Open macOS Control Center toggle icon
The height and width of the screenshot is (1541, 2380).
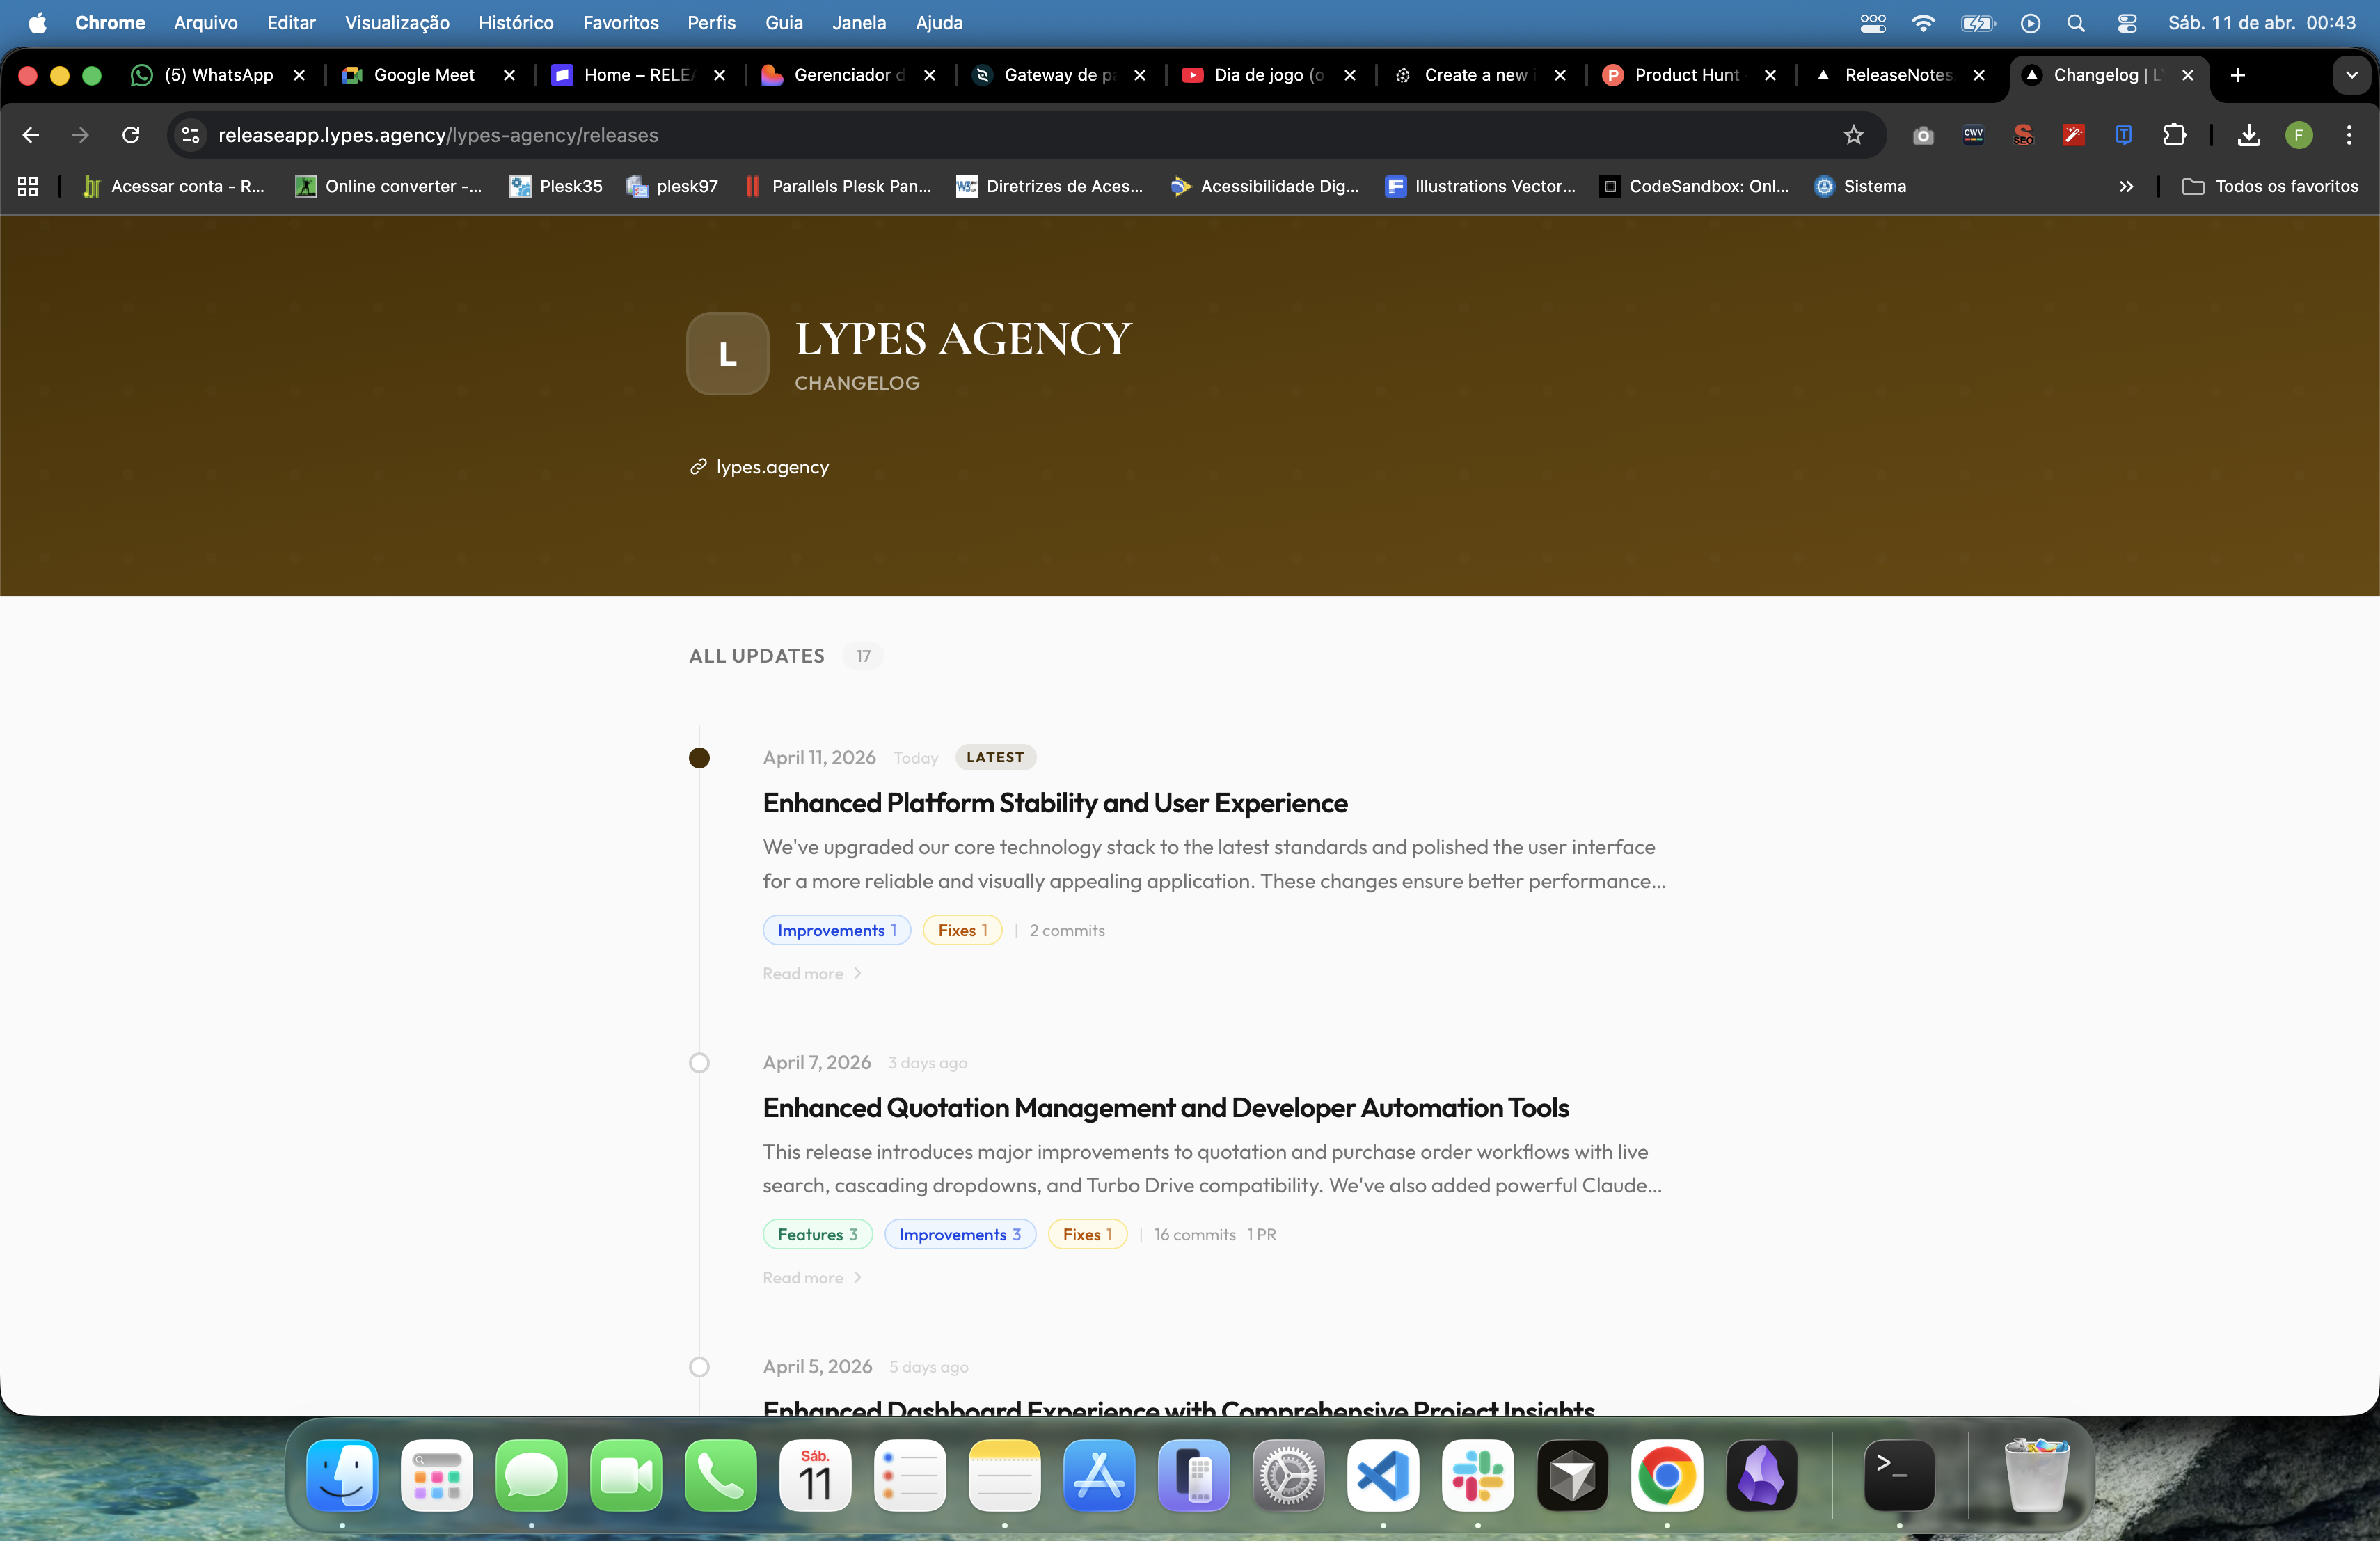[2126, 22]
